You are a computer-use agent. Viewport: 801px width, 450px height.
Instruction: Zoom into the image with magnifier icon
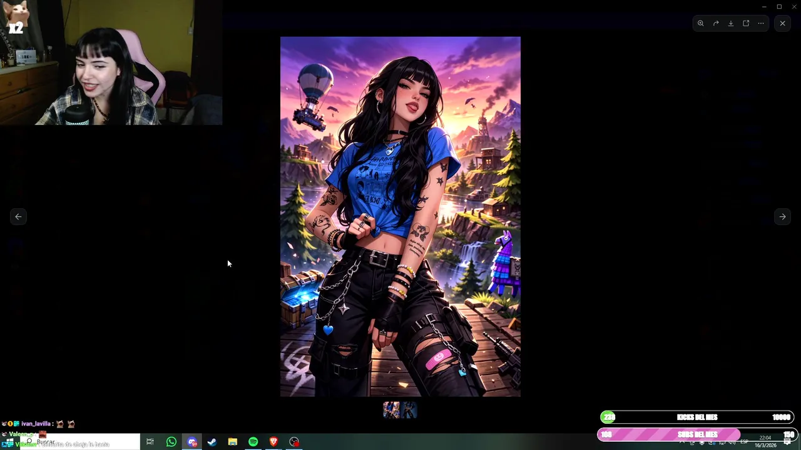[701, 23]
